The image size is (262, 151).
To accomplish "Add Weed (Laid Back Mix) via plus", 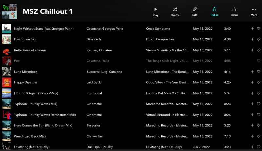I will [x=252, y=136].
